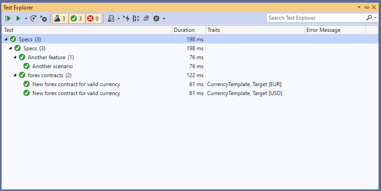Toggle the passed tests filter
Screen dimensions: 381x191
(x=76, y=18)
